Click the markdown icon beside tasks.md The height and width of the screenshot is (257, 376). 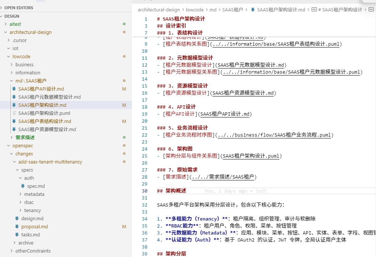[x=17, y=235]
